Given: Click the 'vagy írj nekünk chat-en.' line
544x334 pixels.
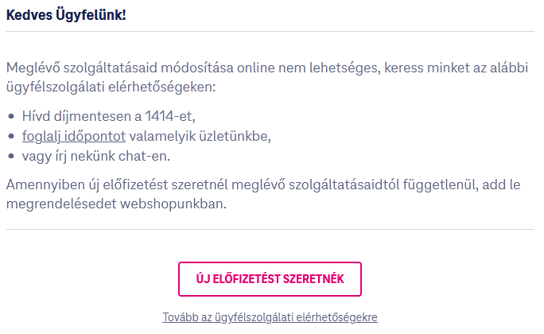Looking at the screenshot, I should pos(96,157).
